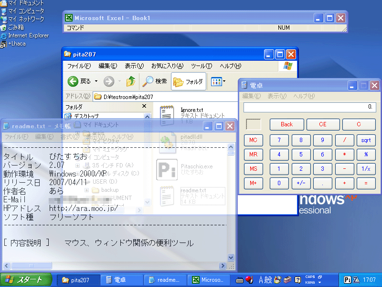Open View menu in Calculator

pyautogui.click(x=277, y=96)
